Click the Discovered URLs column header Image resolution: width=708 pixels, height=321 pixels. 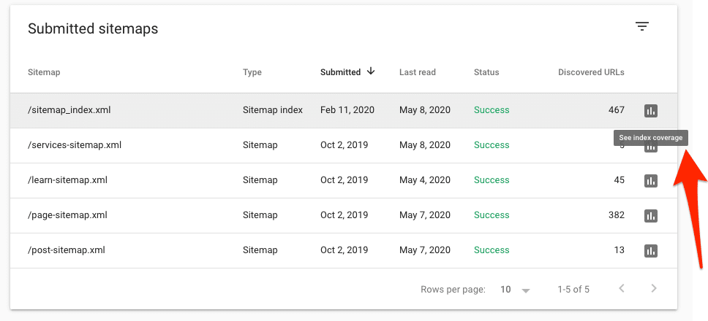(591, 72)
